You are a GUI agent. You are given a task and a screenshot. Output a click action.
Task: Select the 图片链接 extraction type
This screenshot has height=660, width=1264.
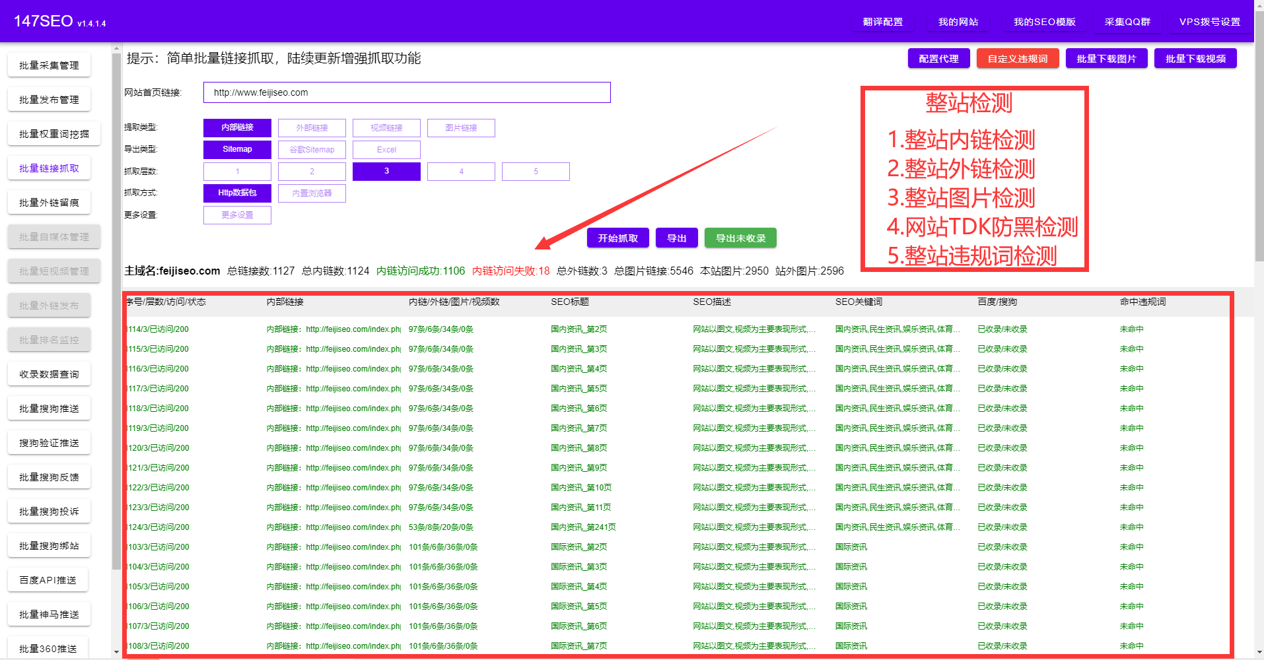[x=461, y=127]
